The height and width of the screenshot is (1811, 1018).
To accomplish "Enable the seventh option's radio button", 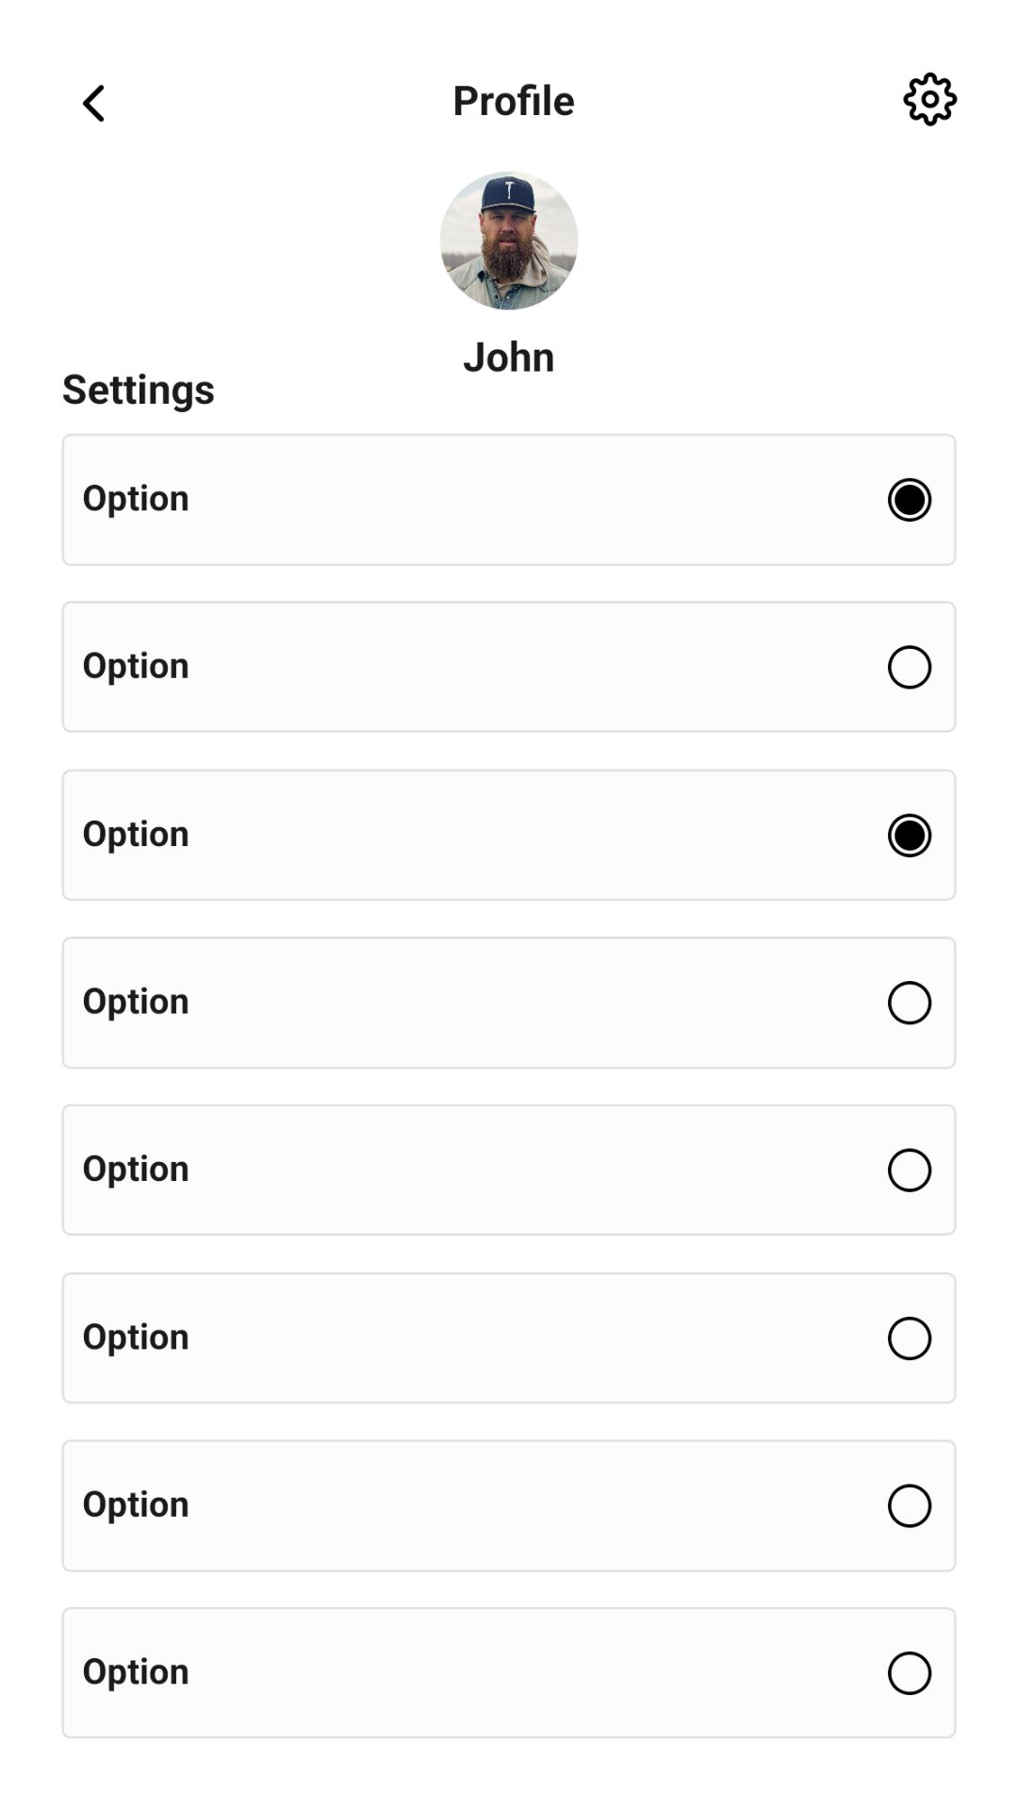I will 909,1506.
